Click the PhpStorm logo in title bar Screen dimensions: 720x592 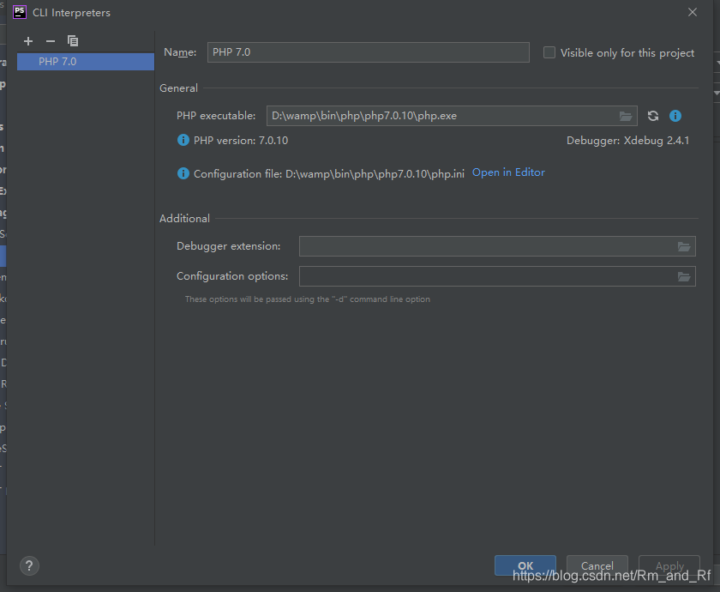19,12
